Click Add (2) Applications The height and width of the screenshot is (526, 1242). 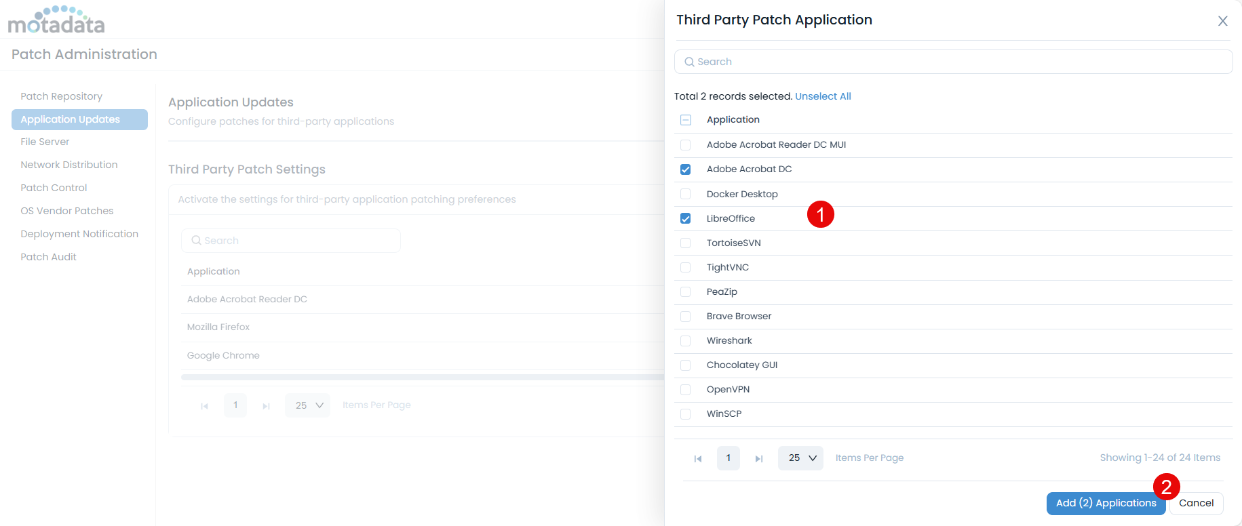1106,503
